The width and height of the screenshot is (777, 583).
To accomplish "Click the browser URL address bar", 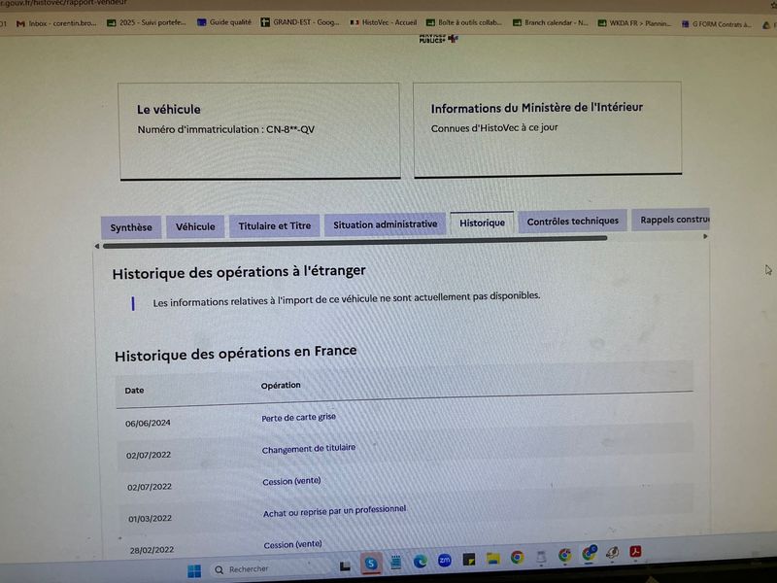I will click(x=63, y=3).
